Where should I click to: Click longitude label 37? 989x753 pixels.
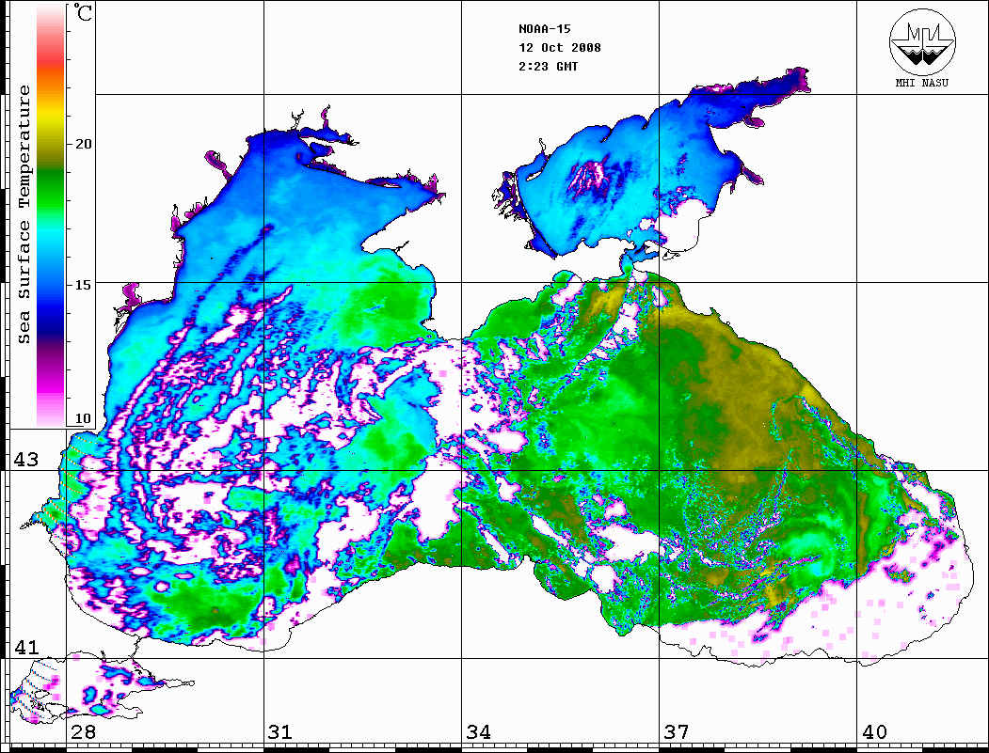(x=677, y=731)
